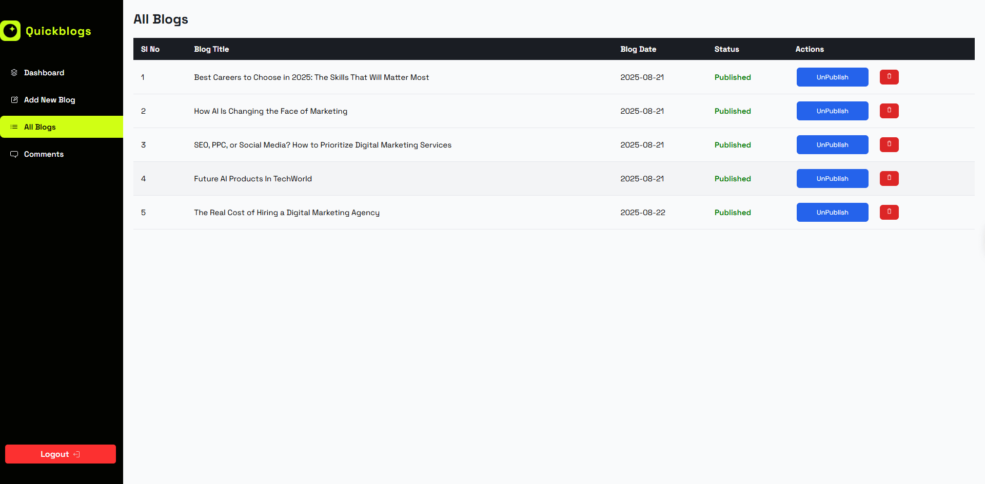Viewport: 985px width, 484px height.
Task: Click the Comments speech bubble icon
Action: (x=14, y=154)
